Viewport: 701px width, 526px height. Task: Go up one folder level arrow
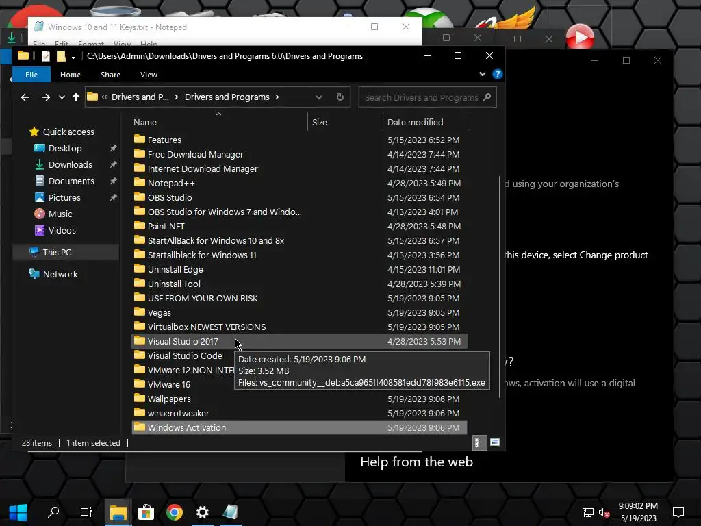(x=76, y=97)
